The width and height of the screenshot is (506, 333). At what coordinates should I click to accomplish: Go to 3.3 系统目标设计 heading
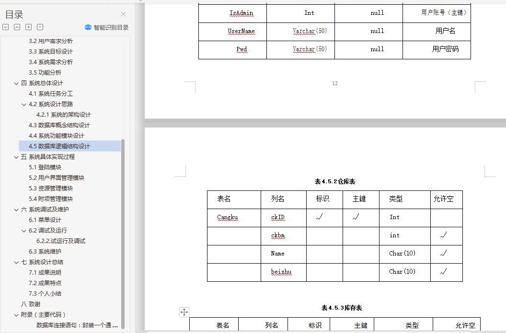(51, 52)
